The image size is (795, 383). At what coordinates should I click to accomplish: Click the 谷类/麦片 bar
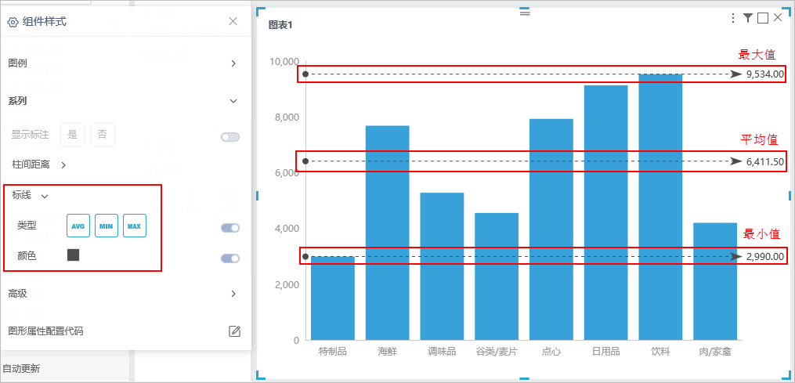[497, 276]
